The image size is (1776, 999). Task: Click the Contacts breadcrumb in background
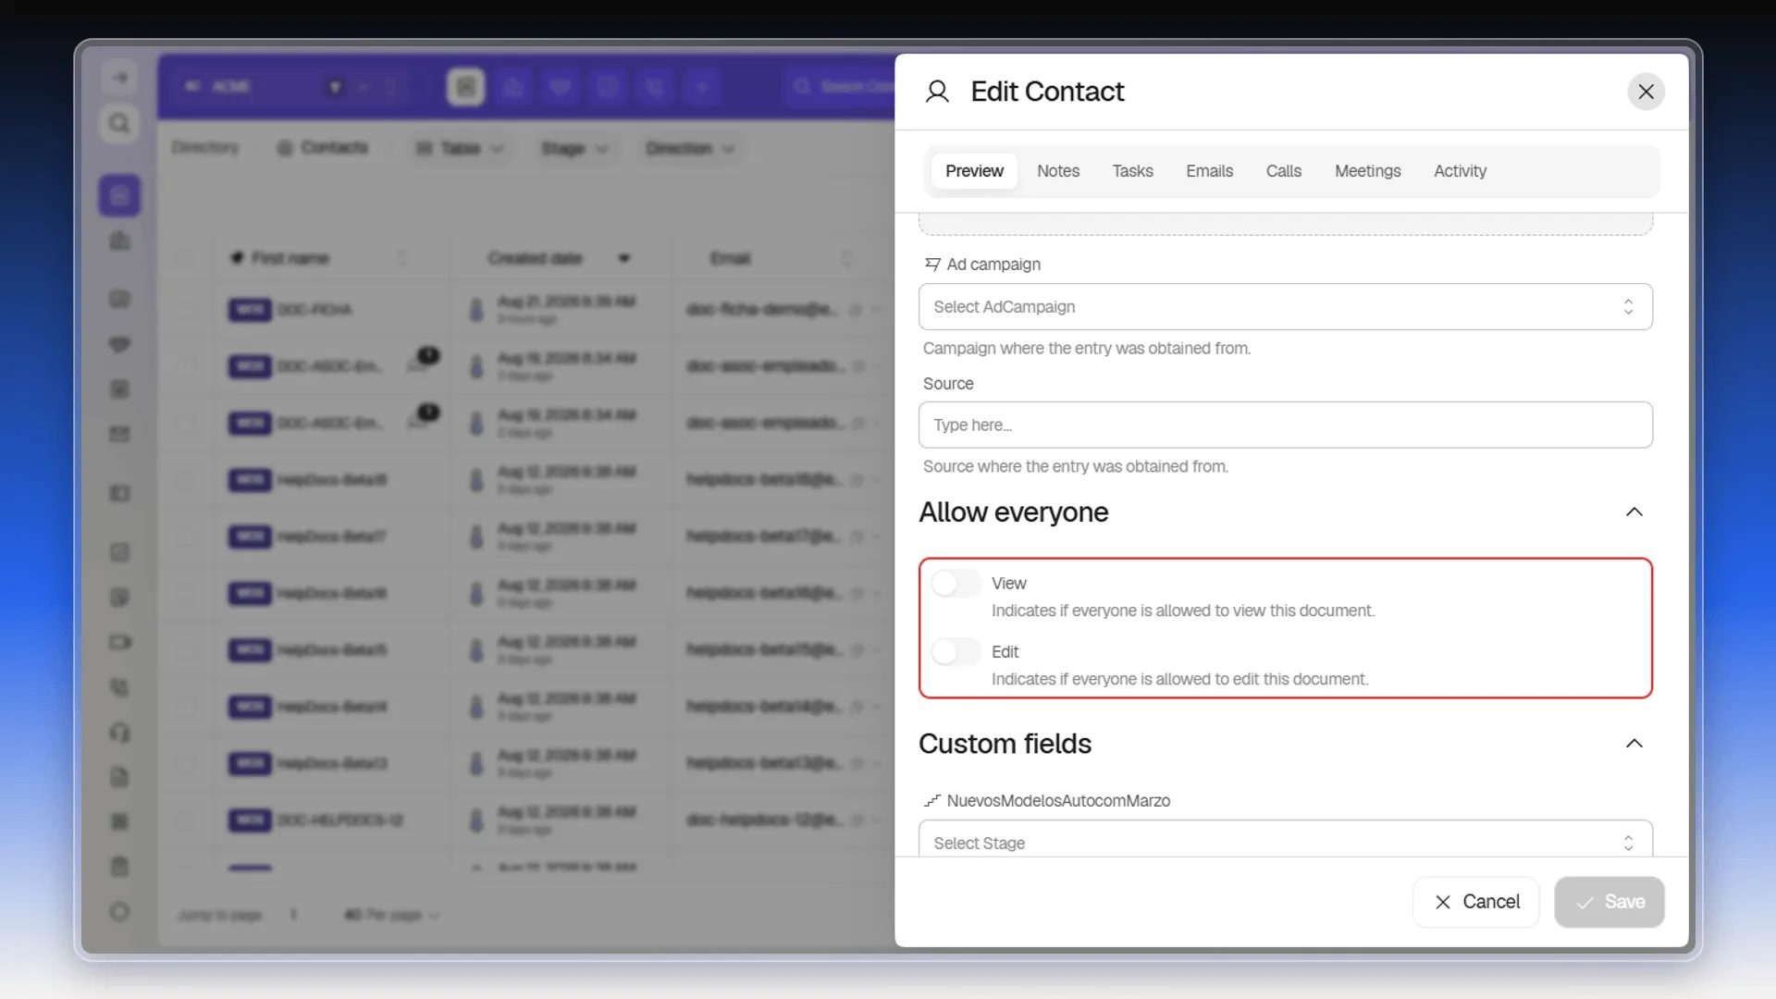323,148
